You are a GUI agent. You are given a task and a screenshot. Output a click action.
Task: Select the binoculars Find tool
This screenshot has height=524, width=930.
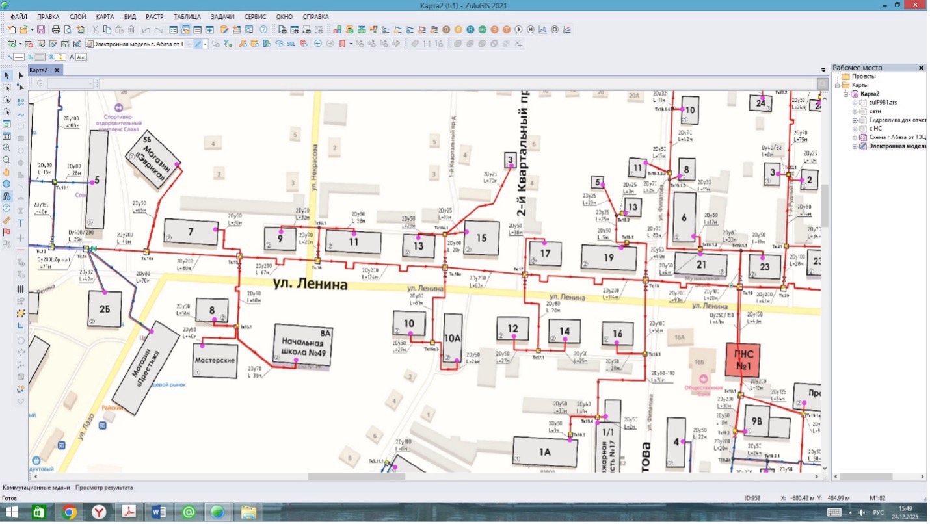click(7, 196)
